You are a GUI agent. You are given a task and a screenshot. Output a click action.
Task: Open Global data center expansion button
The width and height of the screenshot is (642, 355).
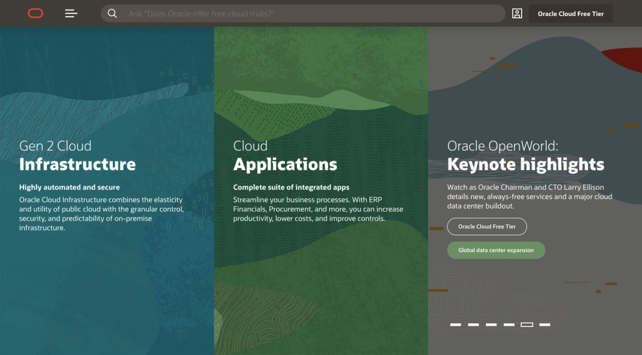tap(496, 250)
